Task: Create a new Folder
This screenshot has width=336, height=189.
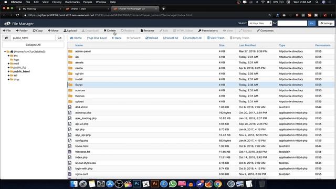Action: tap(22, 30)
